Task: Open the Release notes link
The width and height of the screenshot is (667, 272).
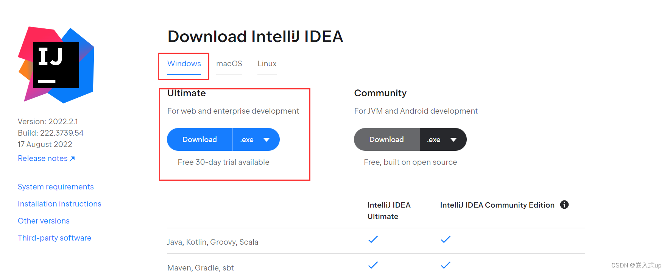Action: point(46,158)
